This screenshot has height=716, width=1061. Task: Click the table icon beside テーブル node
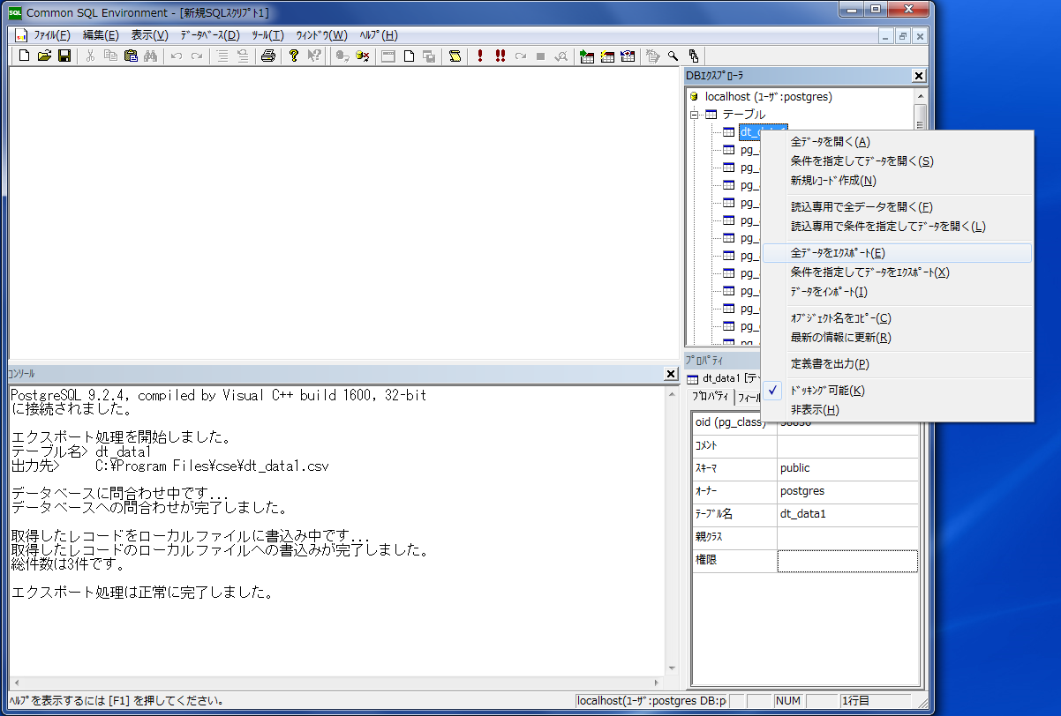[x=711, y=115]
